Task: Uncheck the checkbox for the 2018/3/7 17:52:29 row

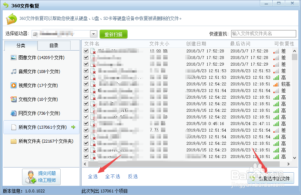Action: pos(86,64)
